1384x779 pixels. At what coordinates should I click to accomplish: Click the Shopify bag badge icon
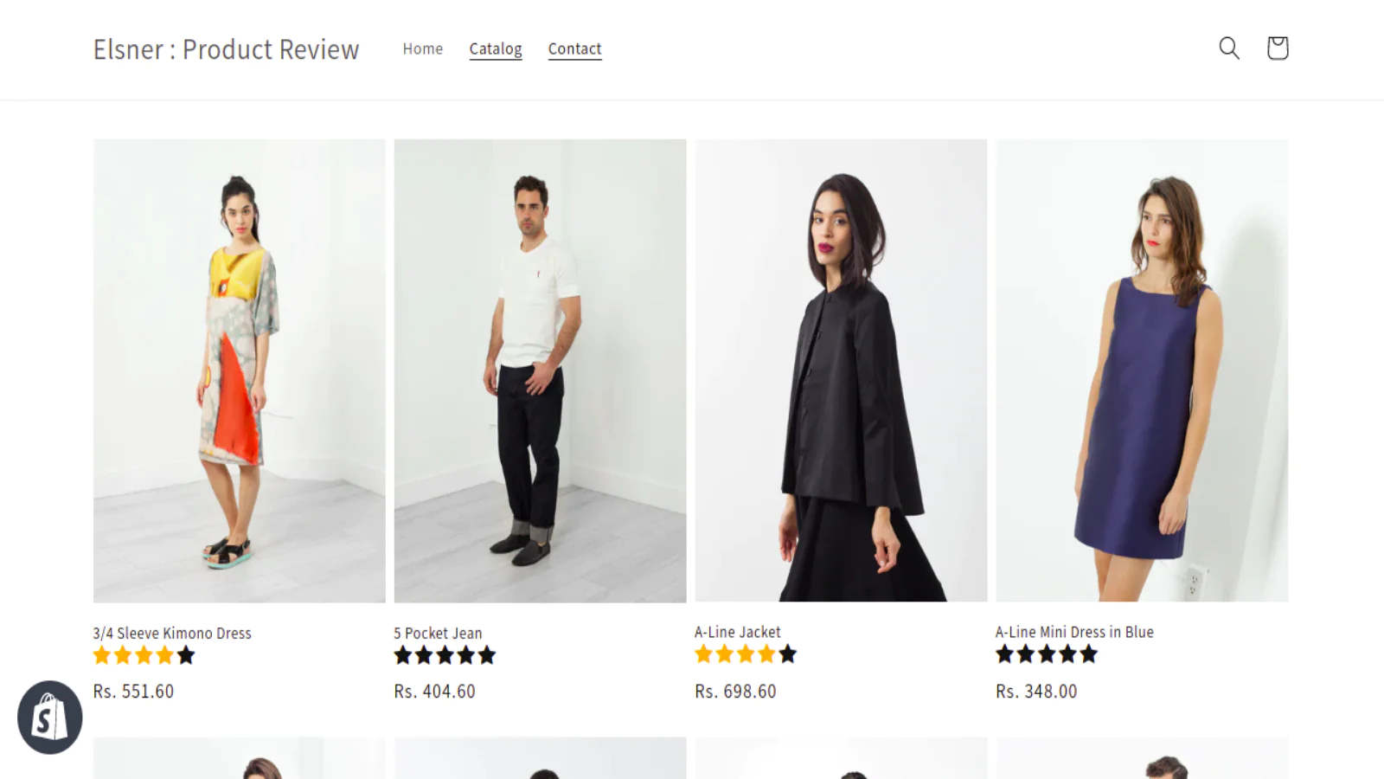[49, 718]
